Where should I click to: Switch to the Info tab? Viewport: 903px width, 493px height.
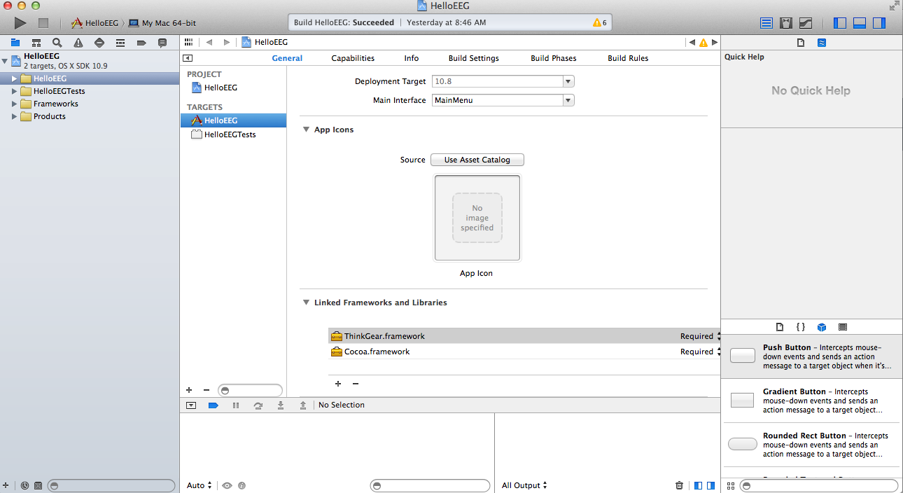[x=412, y=58]
